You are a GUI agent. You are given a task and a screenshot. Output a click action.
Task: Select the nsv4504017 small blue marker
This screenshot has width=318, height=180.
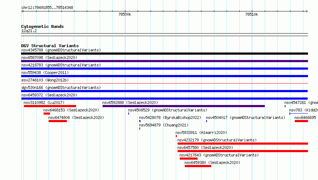tap(207, 121)
